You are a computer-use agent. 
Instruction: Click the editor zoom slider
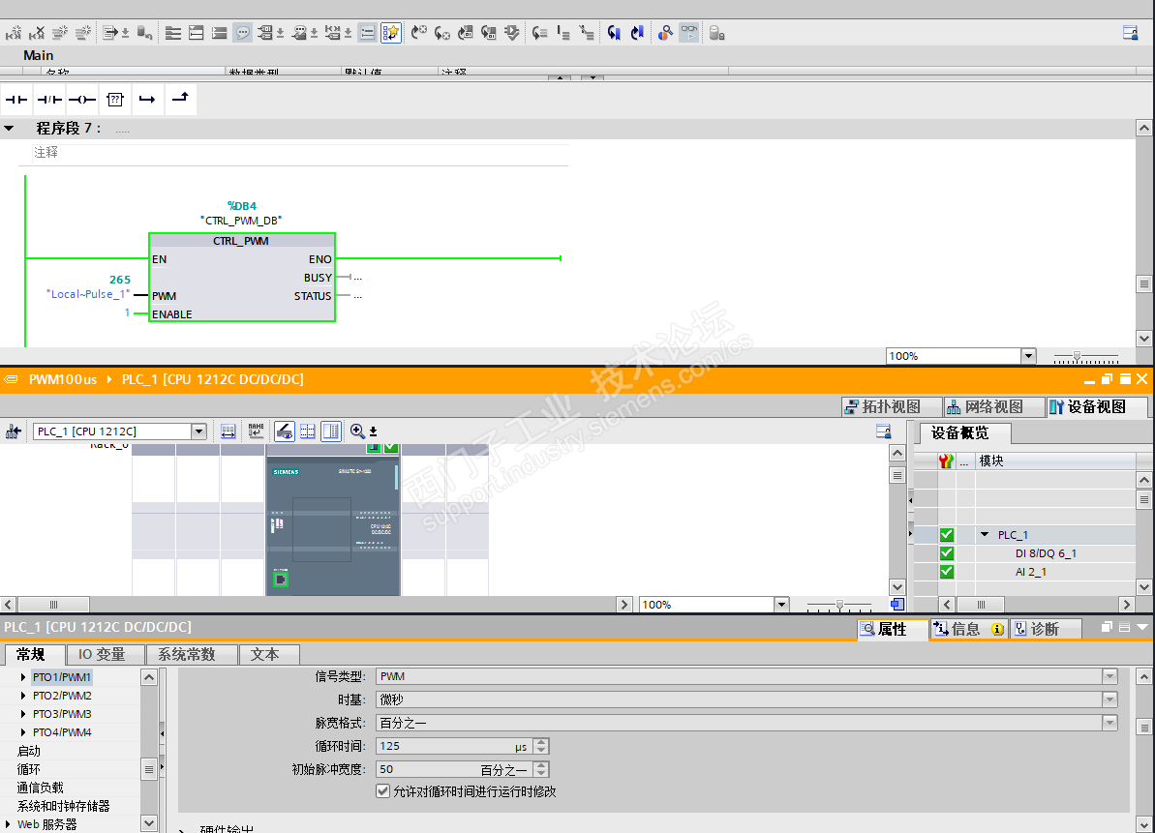pyautogui.click(x=1077, y=357)
